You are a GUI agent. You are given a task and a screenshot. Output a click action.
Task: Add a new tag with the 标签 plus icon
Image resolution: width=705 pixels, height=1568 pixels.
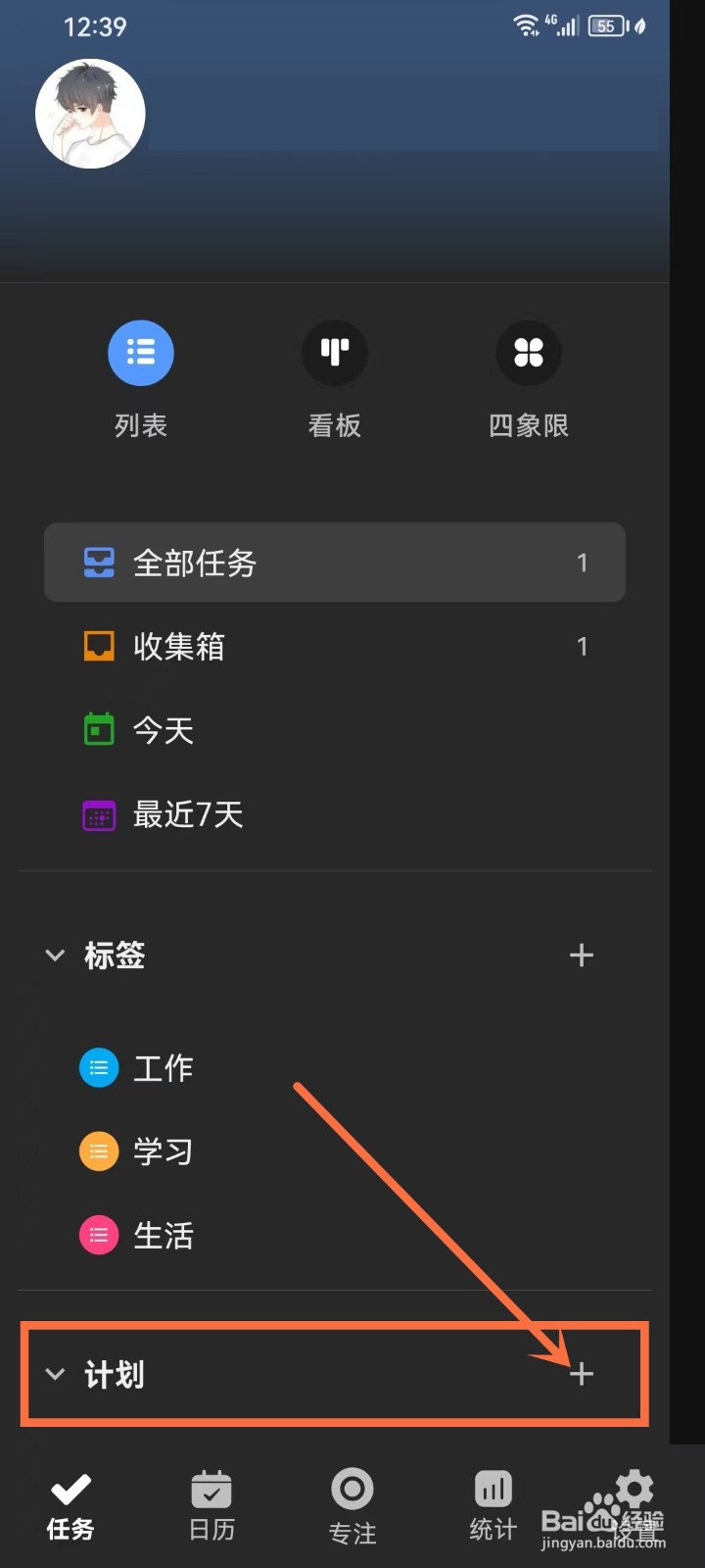582,955
